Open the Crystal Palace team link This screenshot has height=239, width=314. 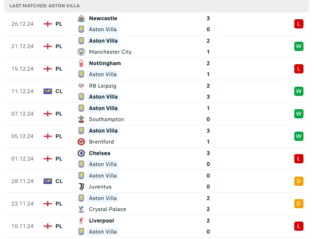coord(107,209)
